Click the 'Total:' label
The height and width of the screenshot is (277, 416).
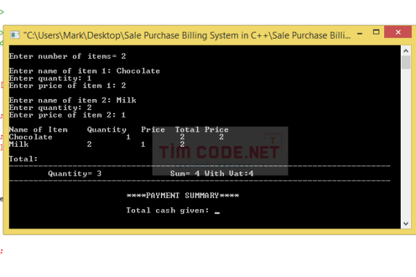pyautogui.click(x=24, y=159)
